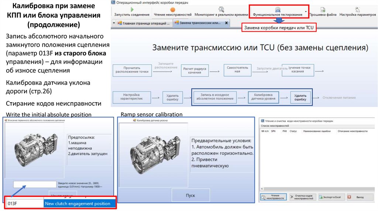
Task: Click Очистка кодов неисправности button
Action: [303, 197]
